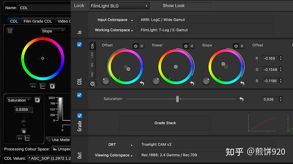This screenshot has width=293, height=164.
Task: Toggle the CDL section checkbox
Action: [79, 44]
